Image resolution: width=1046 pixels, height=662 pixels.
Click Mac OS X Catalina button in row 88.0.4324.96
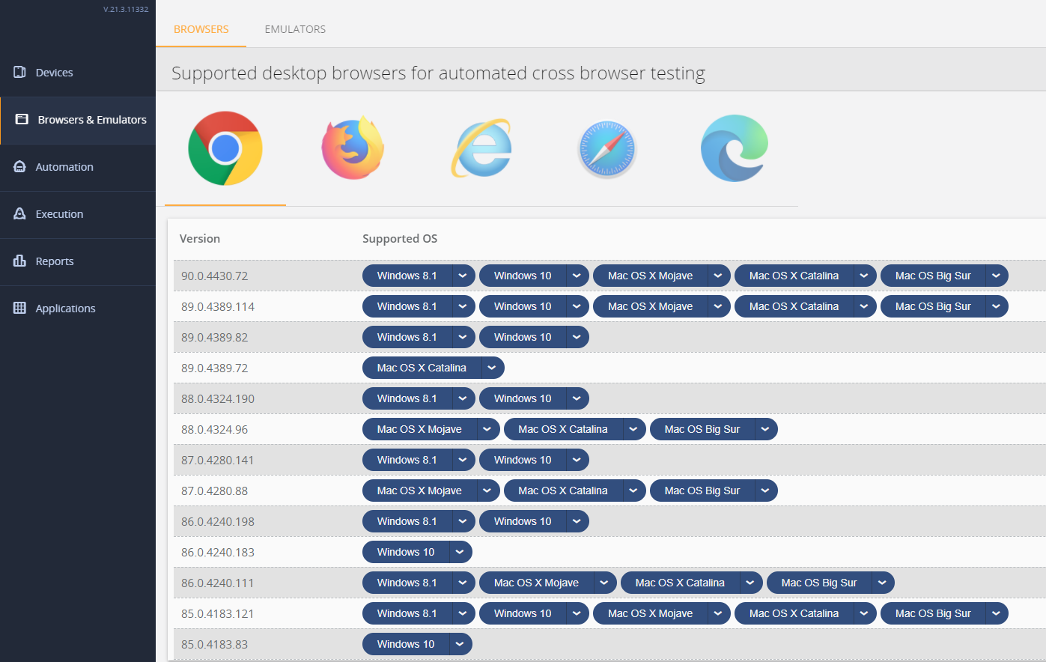coord(563,429)
